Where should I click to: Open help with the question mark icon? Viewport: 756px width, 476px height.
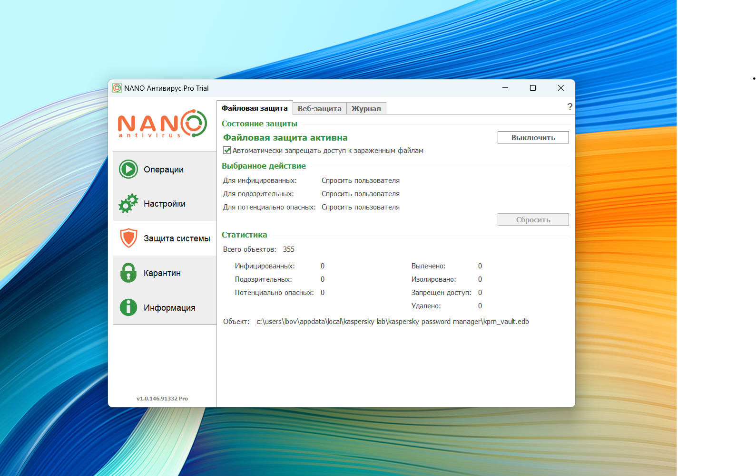point(569,107)
